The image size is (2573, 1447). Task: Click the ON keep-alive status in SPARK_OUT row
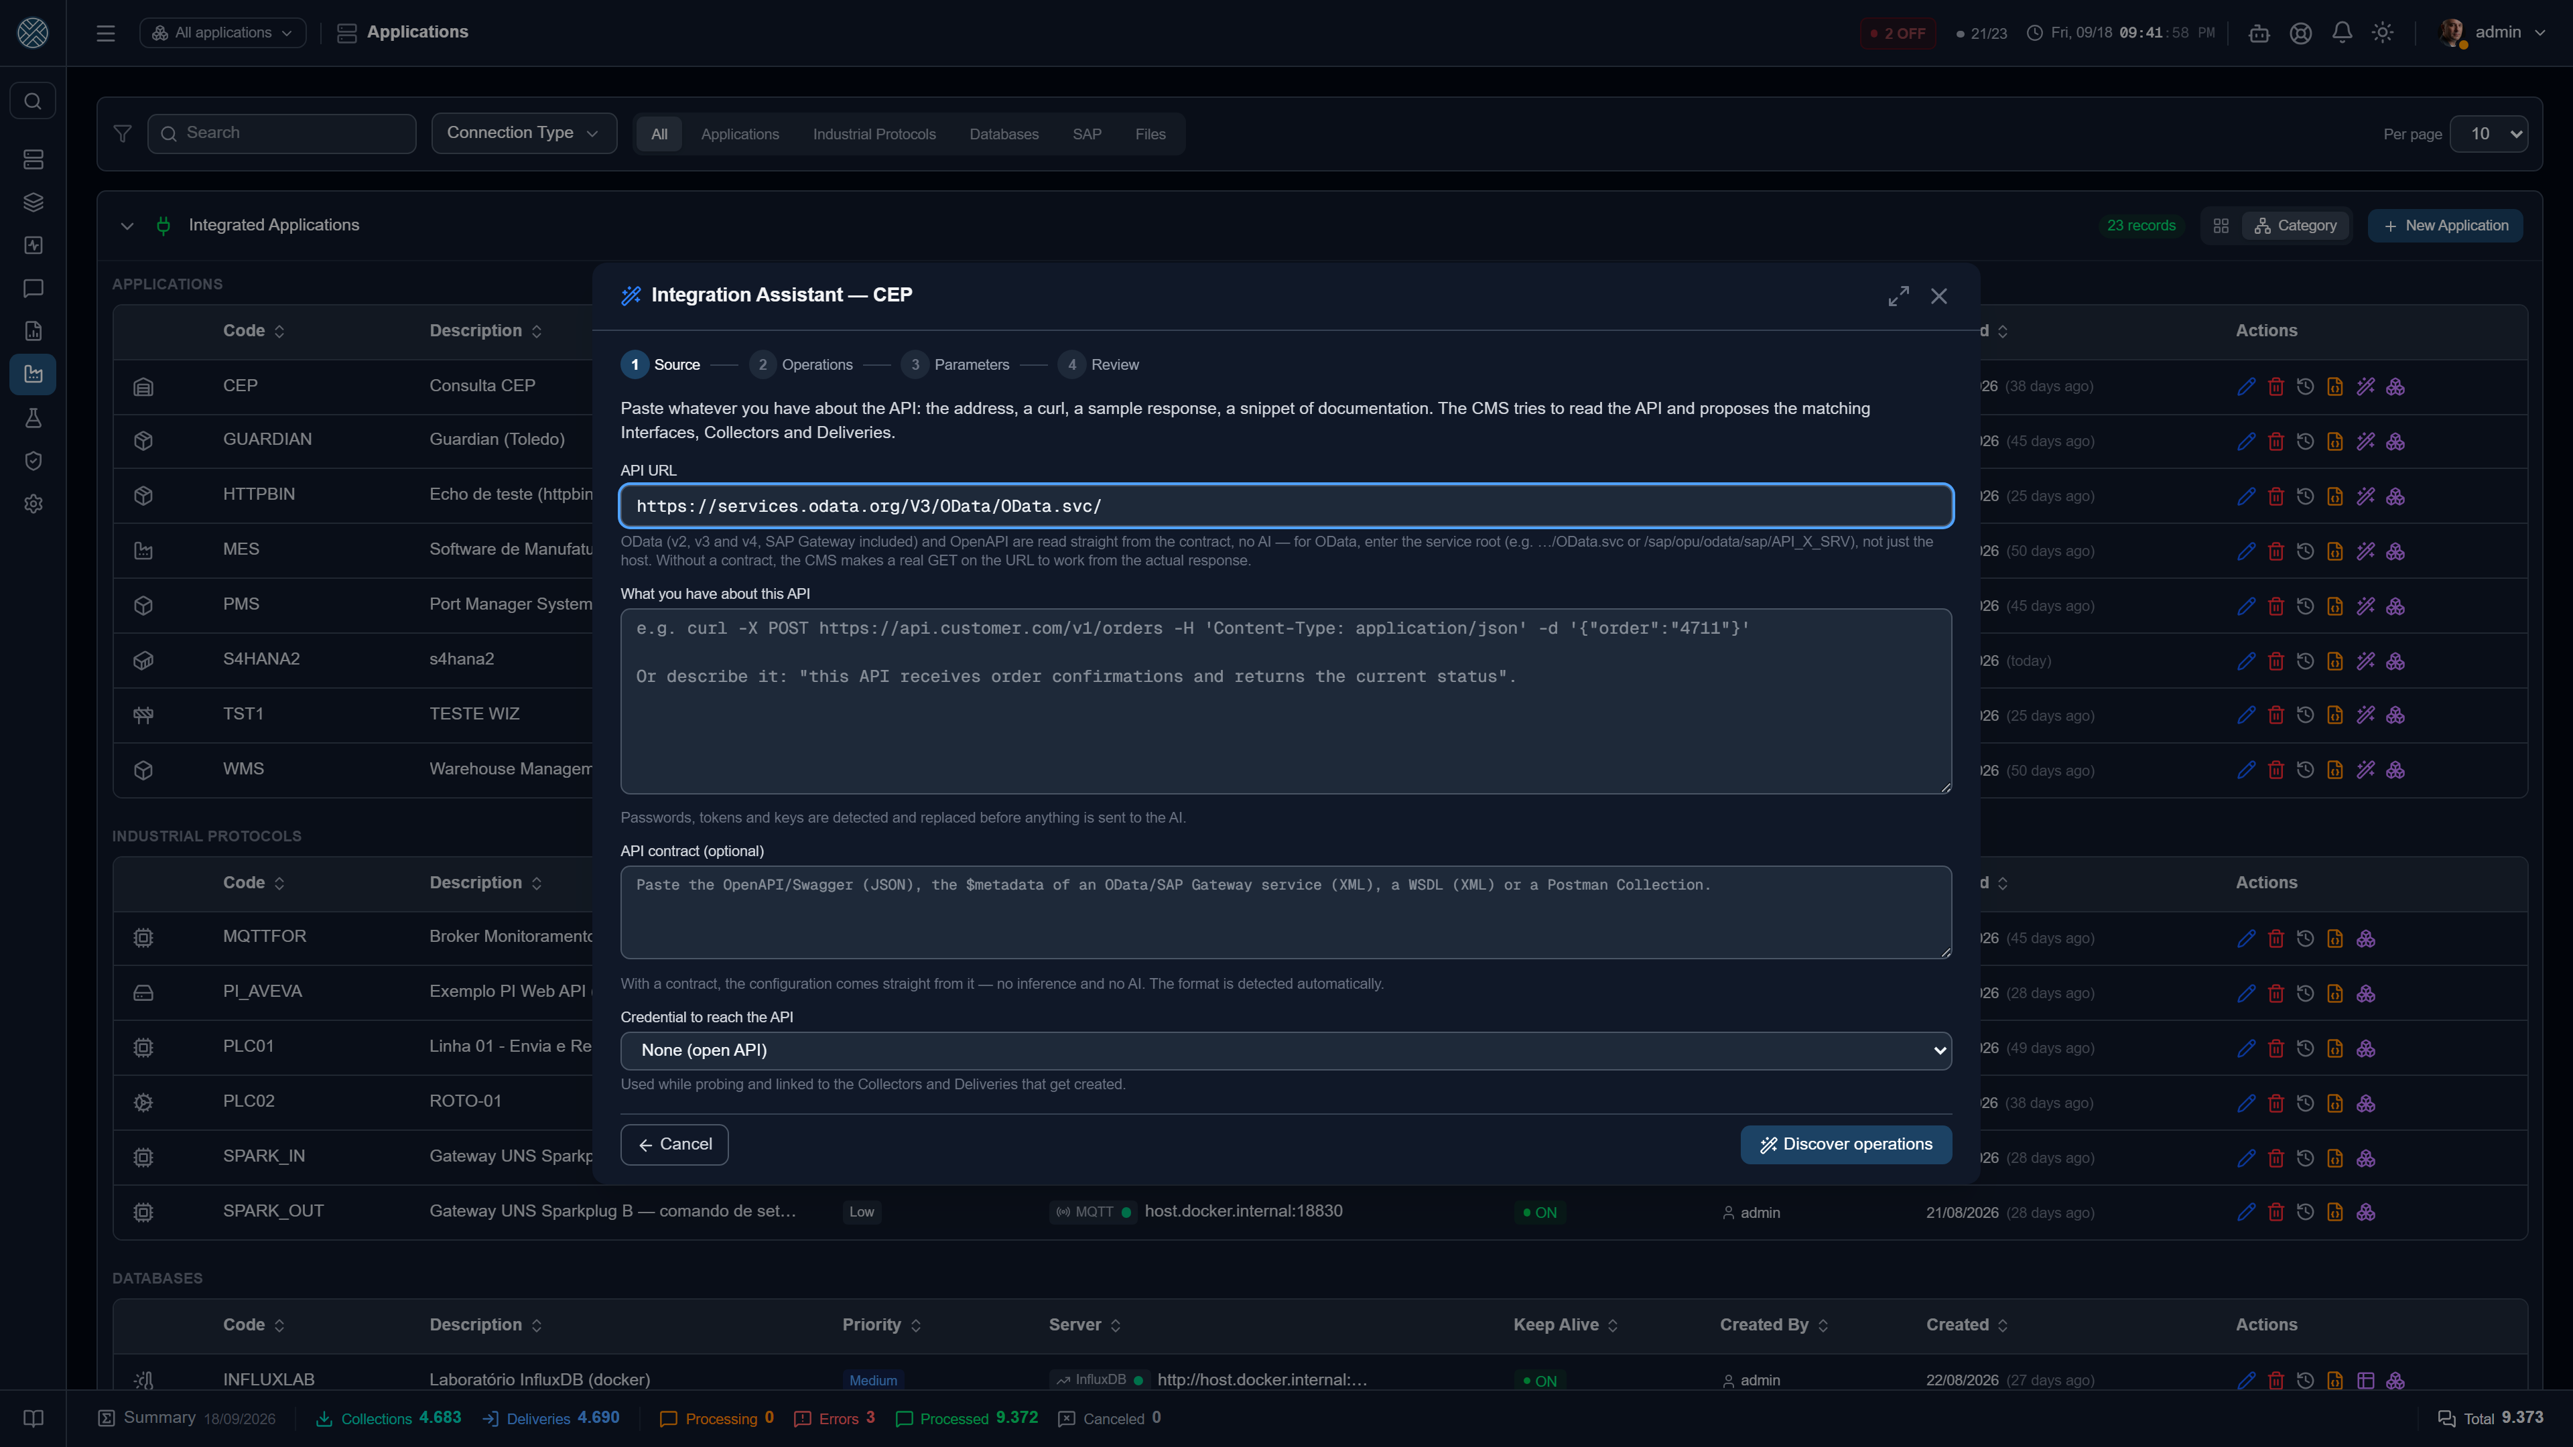tap(1539, 1213)
